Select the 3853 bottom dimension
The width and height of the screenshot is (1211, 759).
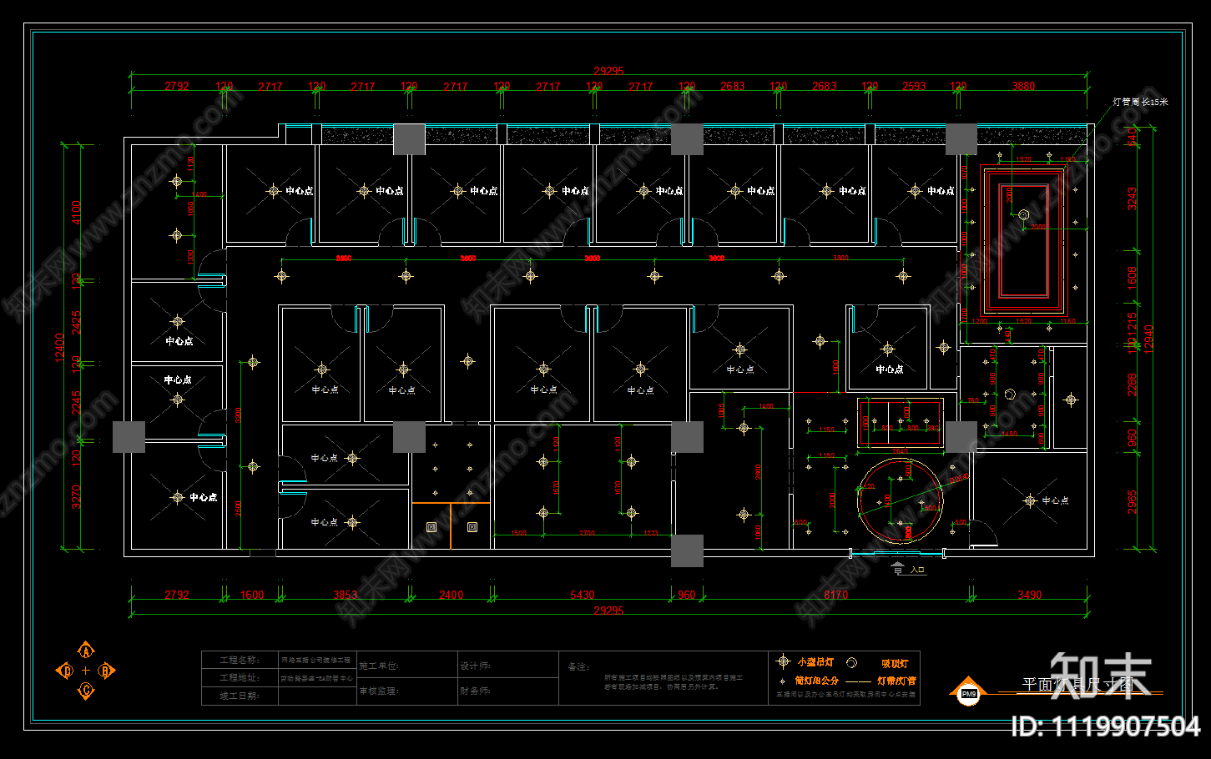click(346, 595)
